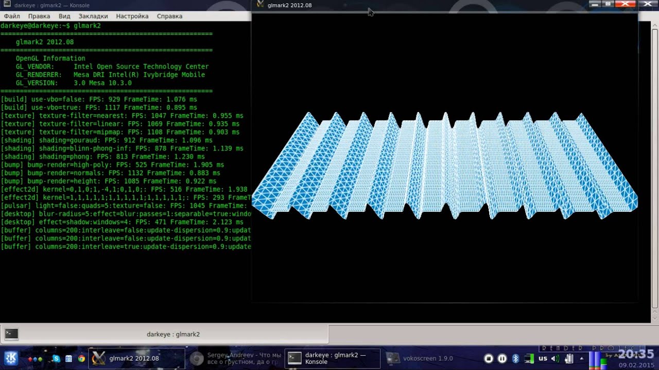This screenshot has height=370, width=659.
Task: Click the [pulsar] light=false result line
Action: click(x=126, y=206)
